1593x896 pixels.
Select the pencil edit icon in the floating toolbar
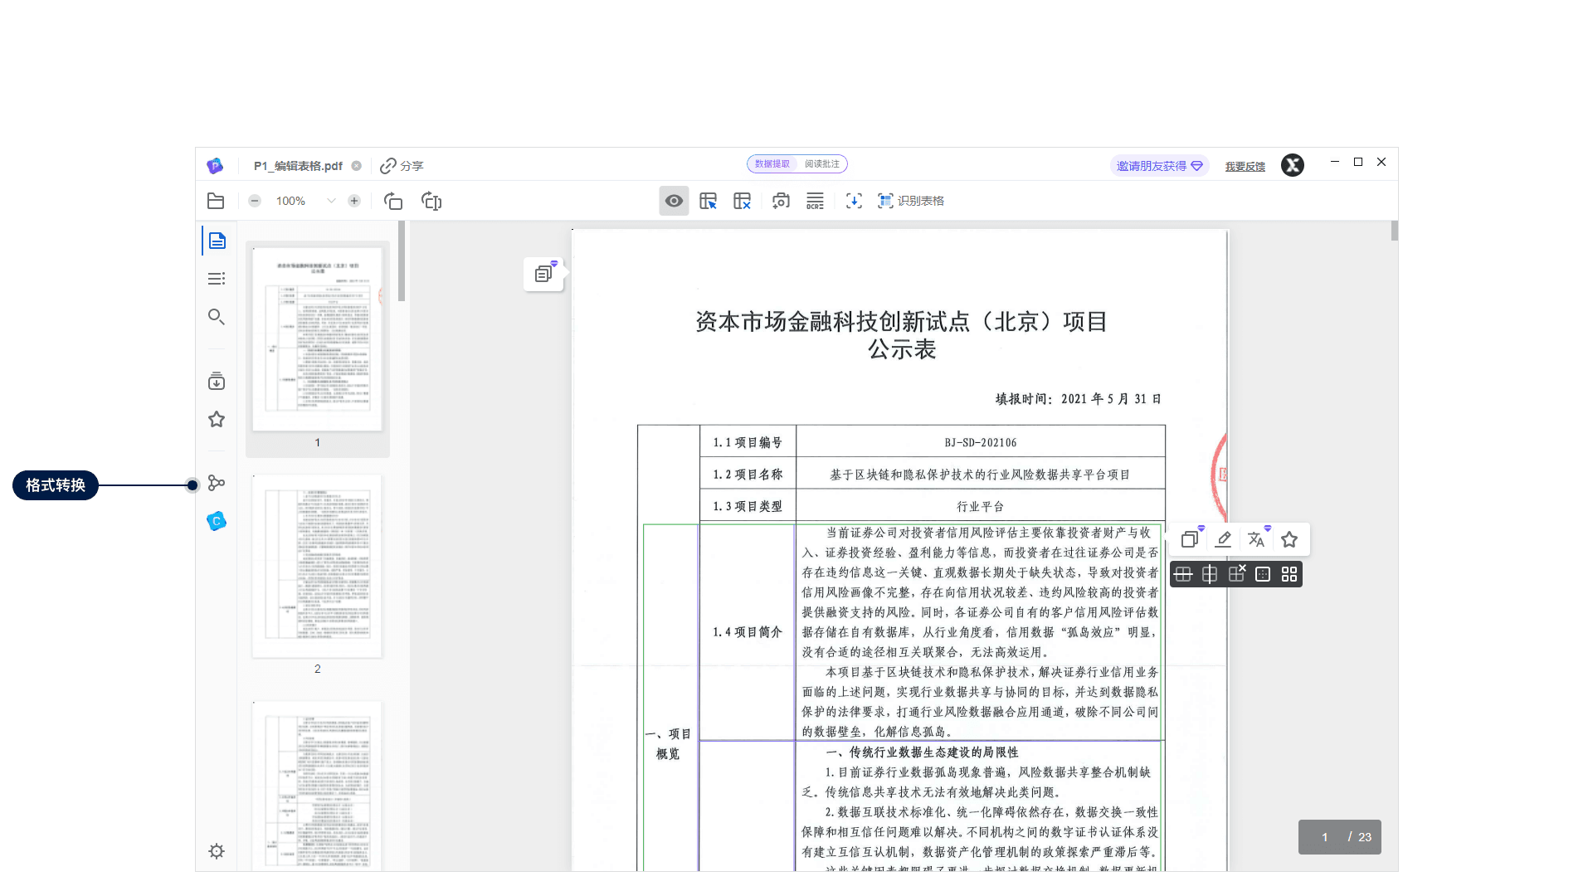pyautogui.click(x=1223, y=538)
